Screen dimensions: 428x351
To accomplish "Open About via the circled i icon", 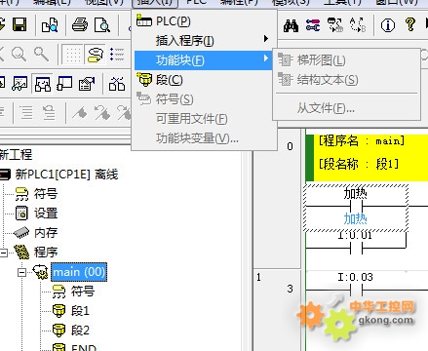I will (x=388, y=25).
